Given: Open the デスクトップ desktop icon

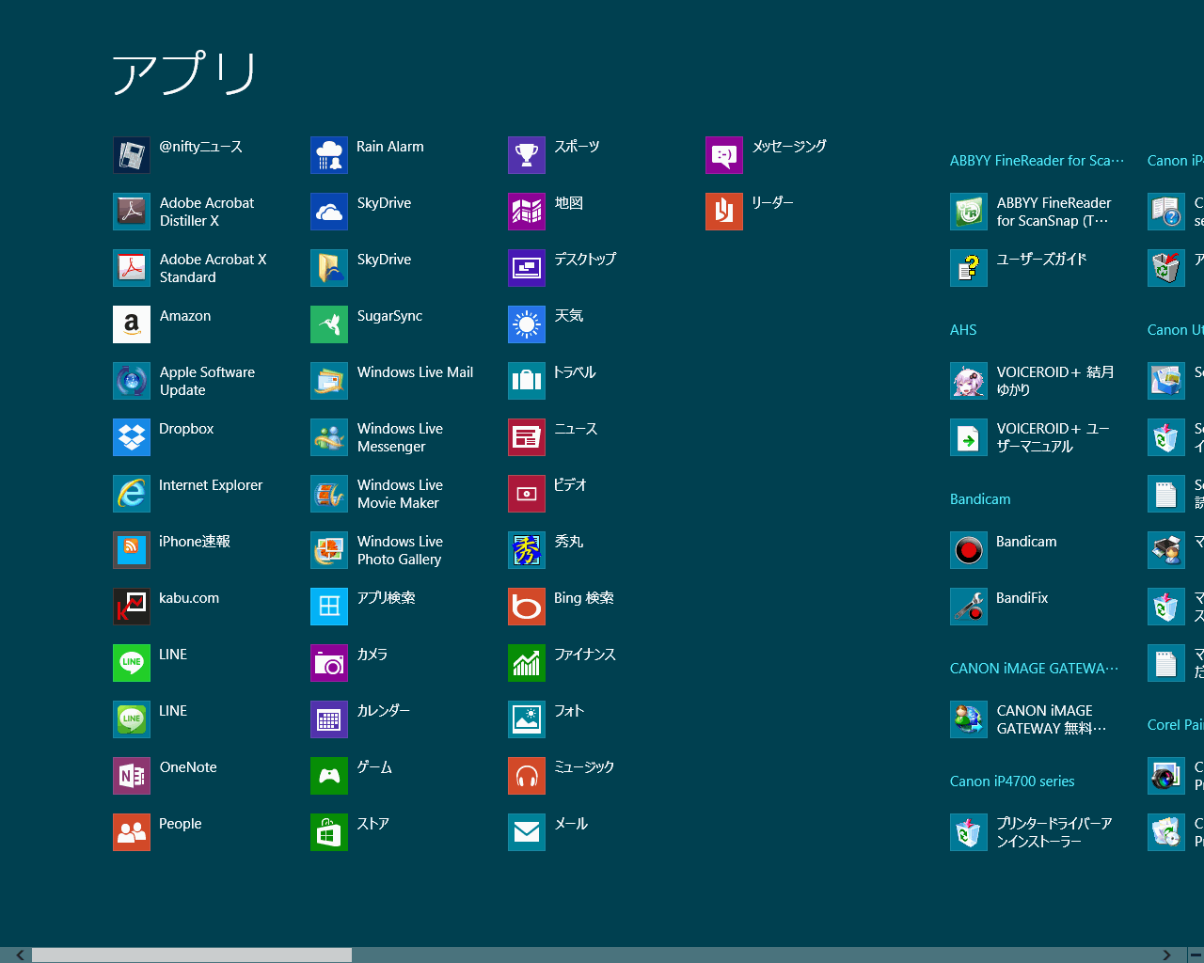Looking at the screenshot, I should tap(527, 268).
